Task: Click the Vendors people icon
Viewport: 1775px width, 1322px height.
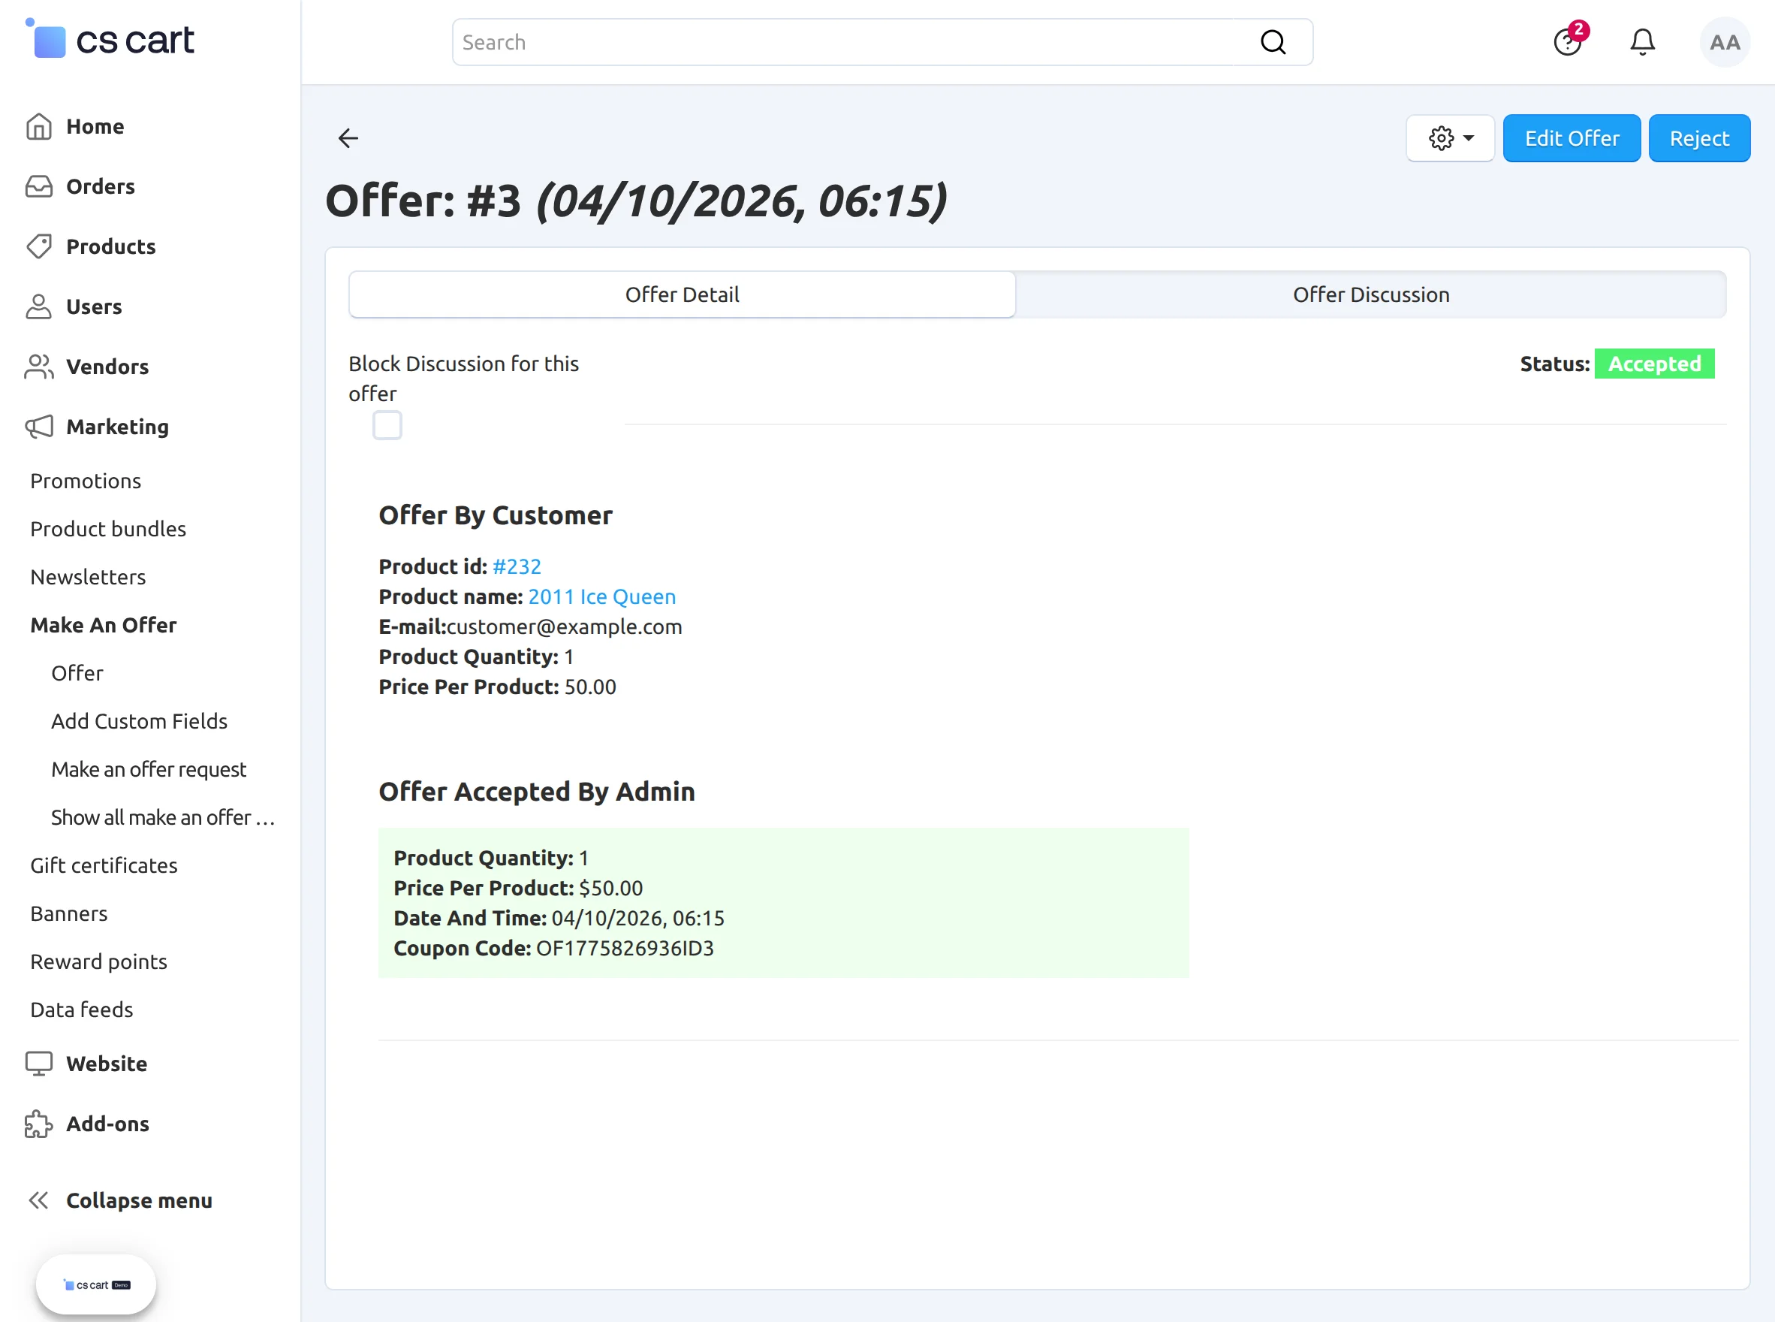Action: tap(38, 367)
